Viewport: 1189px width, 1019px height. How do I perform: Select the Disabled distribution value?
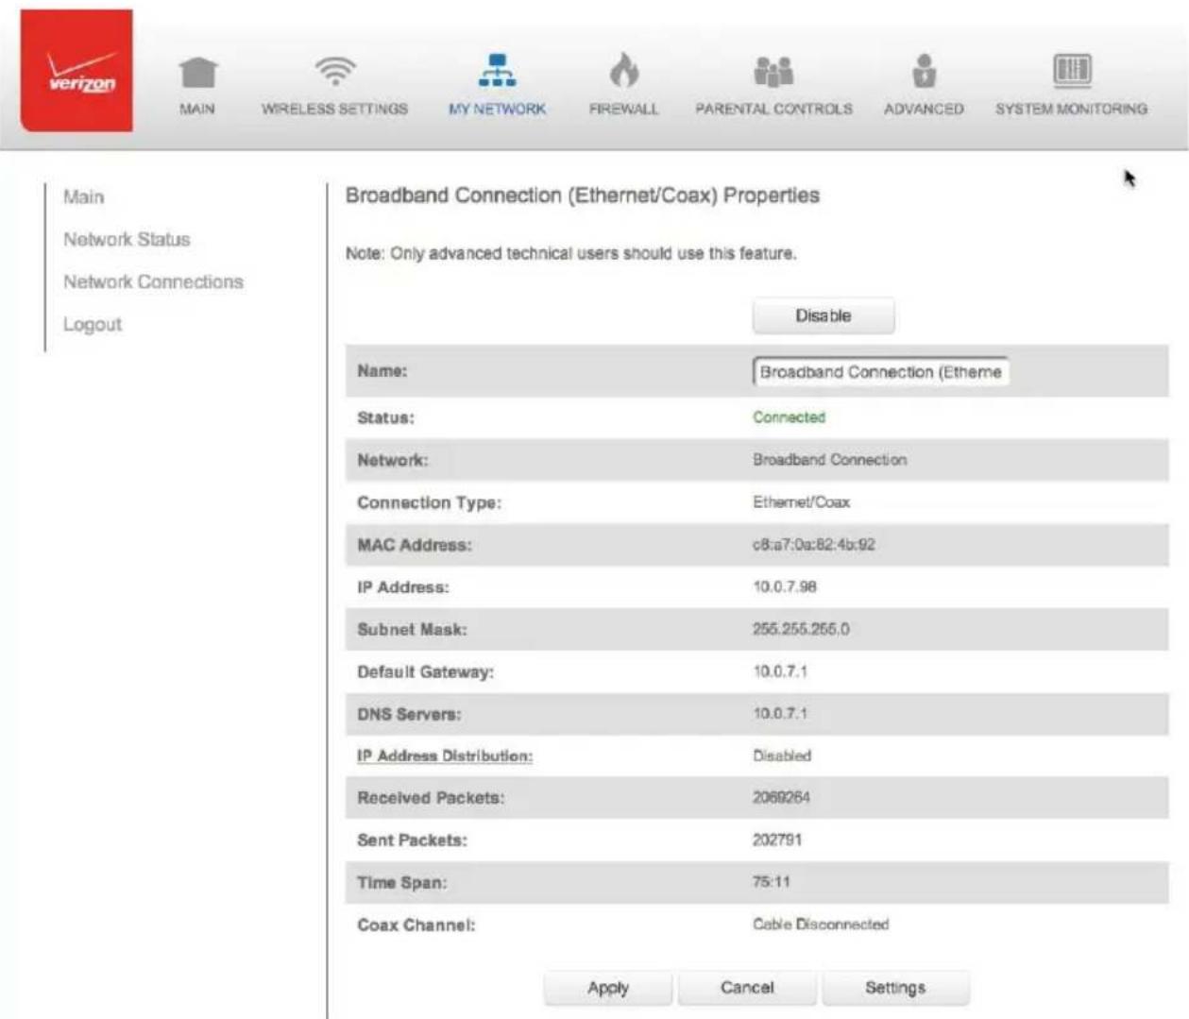[782, 756]
